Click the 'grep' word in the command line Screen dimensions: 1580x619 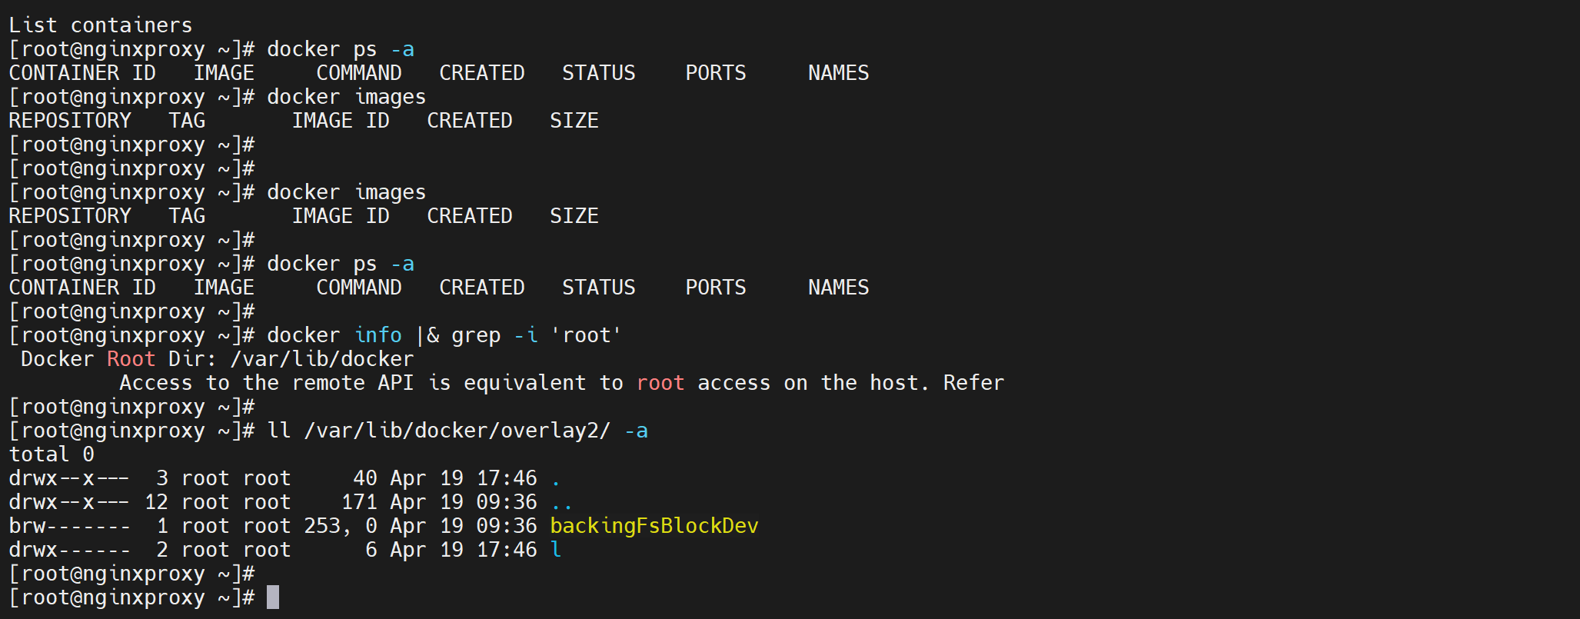475,335
